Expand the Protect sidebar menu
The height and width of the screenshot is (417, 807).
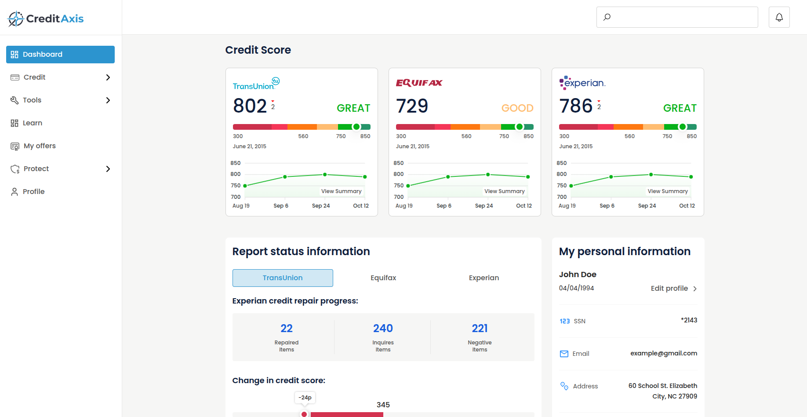tap(108, 168)
